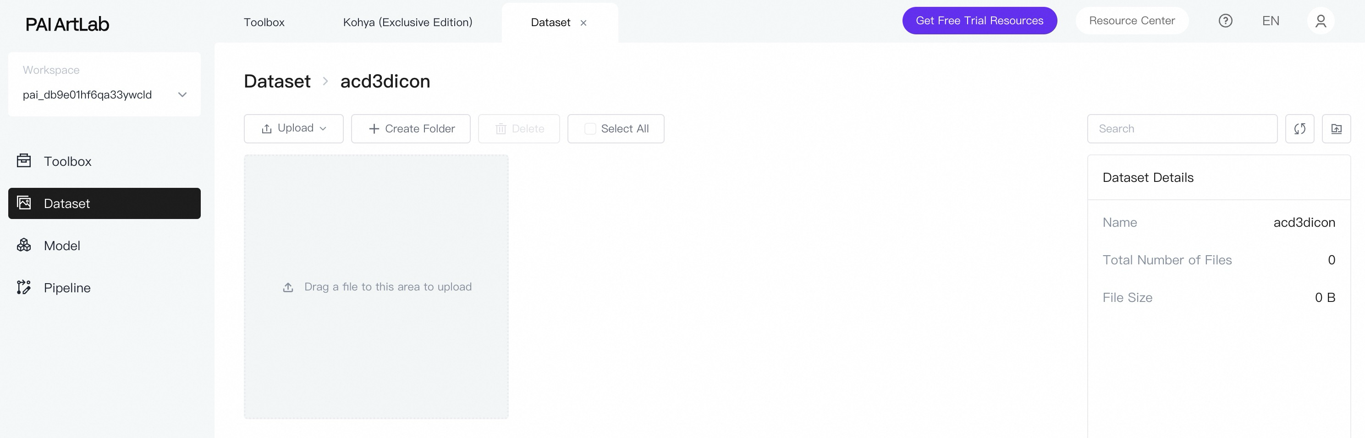Close the Dataset tab
Viewport: 1365px width, 438px height.
pos(583,23)
